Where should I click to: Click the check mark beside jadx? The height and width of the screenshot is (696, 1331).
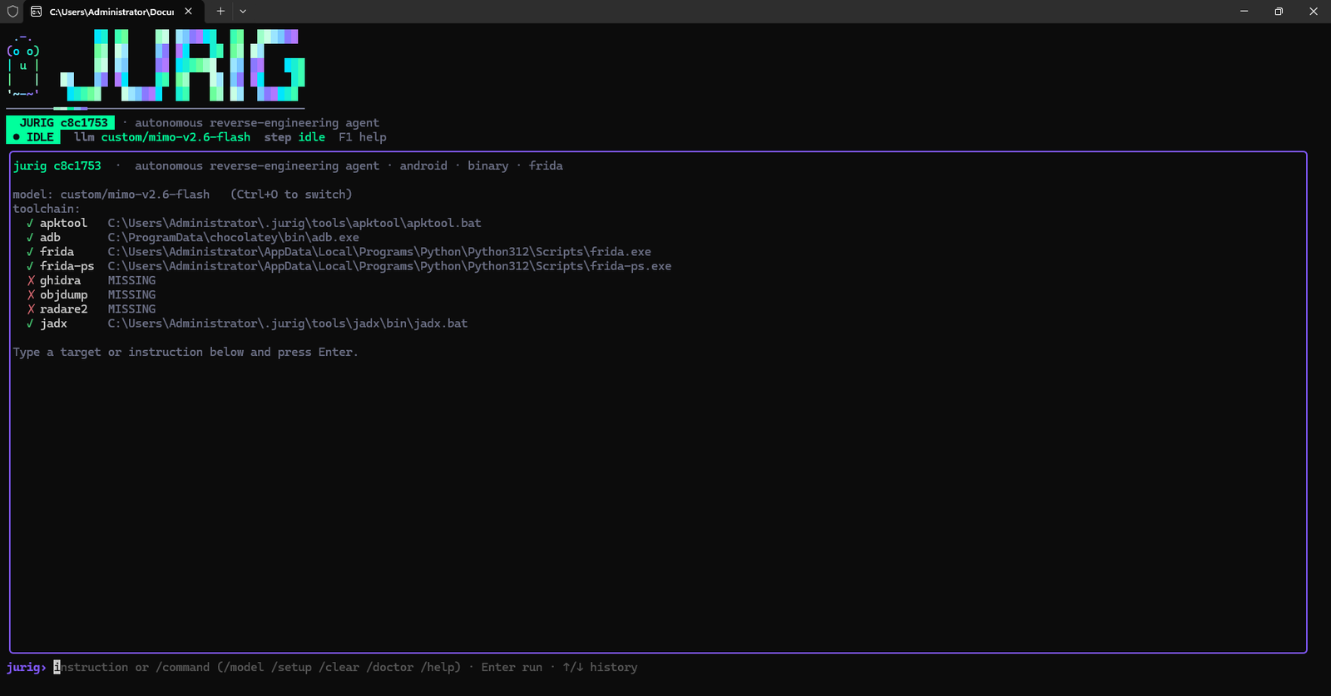pyautogui.click(x=30, y=323)
